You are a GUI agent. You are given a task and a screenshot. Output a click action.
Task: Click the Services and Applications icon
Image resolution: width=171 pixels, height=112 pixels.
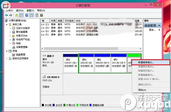click(x=10, y=59)
